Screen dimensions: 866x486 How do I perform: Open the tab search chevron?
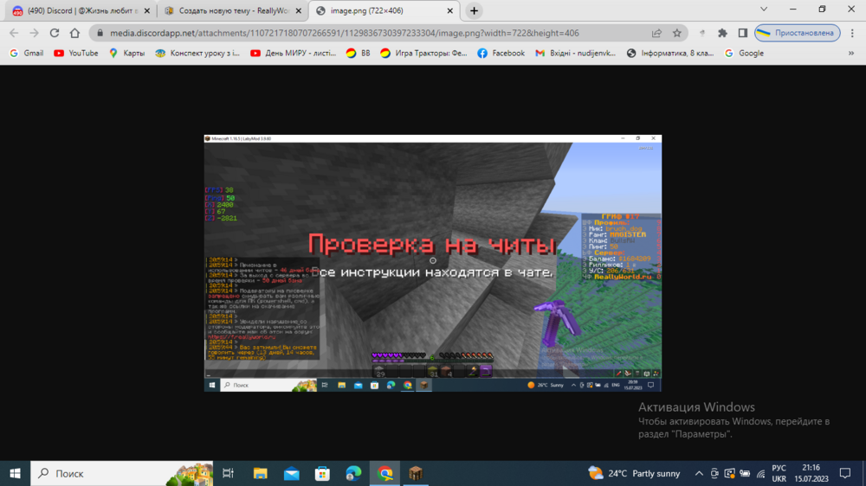click(764, 9)
